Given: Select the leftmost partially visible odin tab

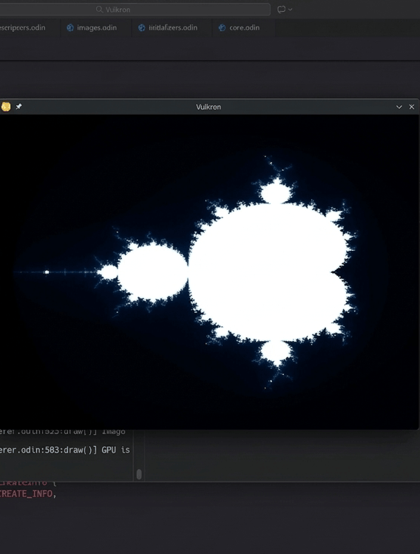Looking at the screenshot, I should pos(24,27).
